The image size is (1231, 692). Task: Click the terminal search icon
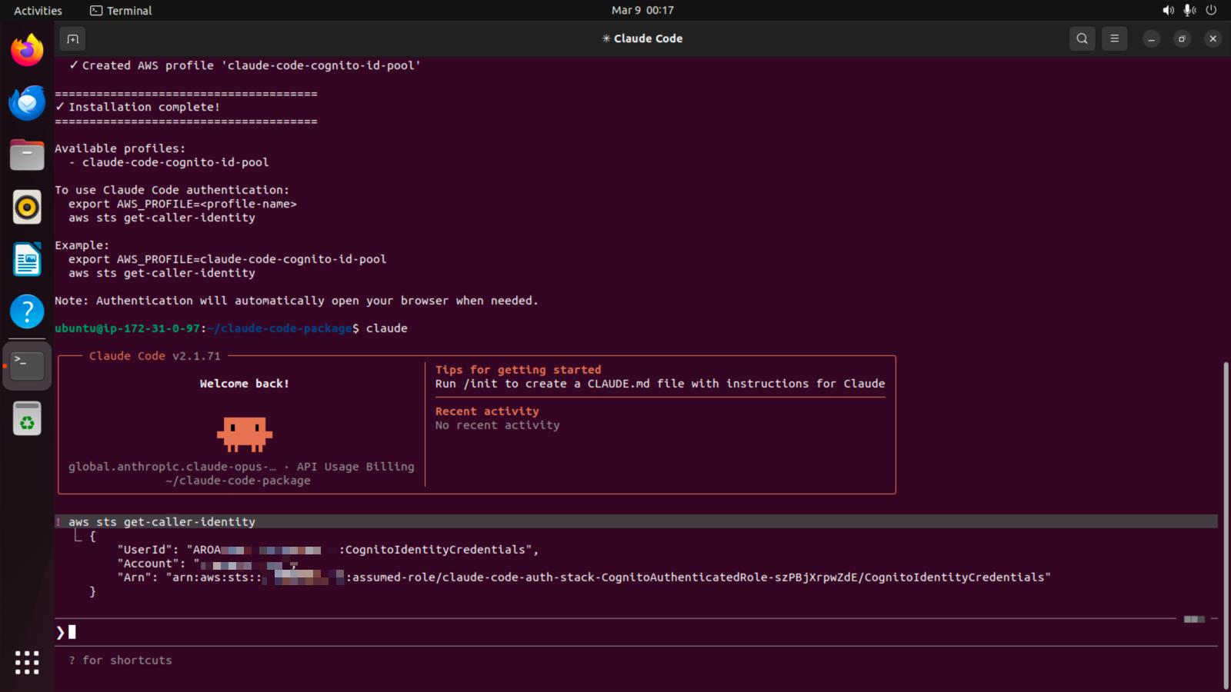1082,38
